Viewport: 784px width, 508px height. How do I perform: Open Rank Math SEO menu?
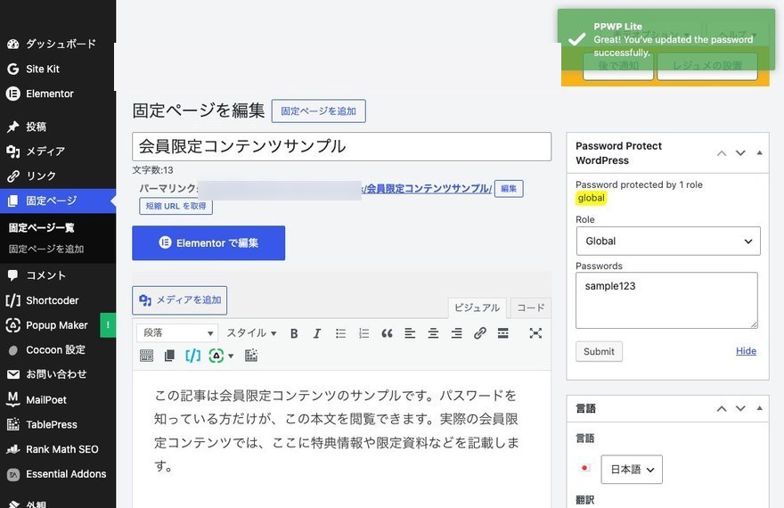click(x=58, y=449)
